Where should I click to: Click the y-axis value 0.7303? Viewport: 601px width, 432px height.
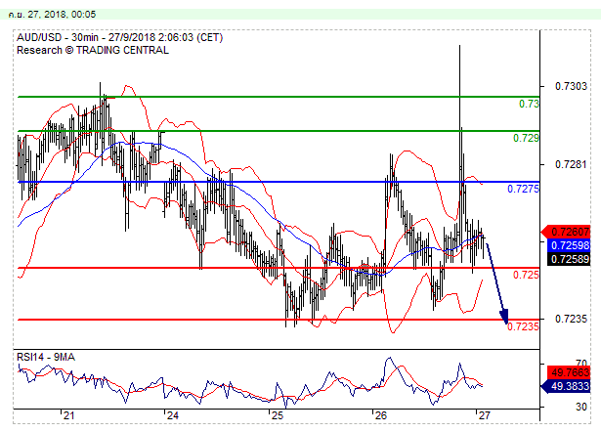pyautogui.click(x=571, y=86)
